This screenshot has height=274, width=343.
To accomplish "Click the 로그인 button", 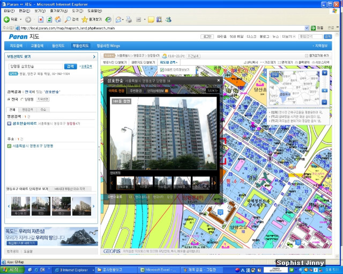I will click(207, 36).
